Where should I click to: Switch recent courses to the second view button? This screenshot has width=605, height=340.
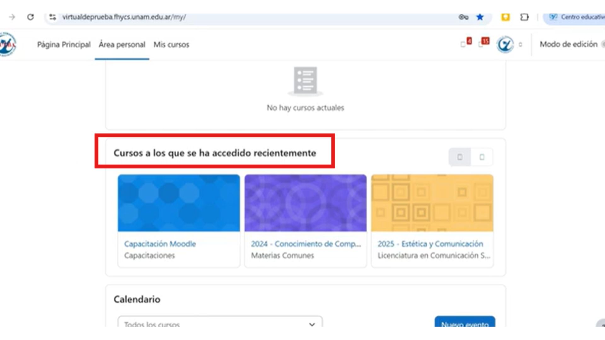click(x=482, y=157)
